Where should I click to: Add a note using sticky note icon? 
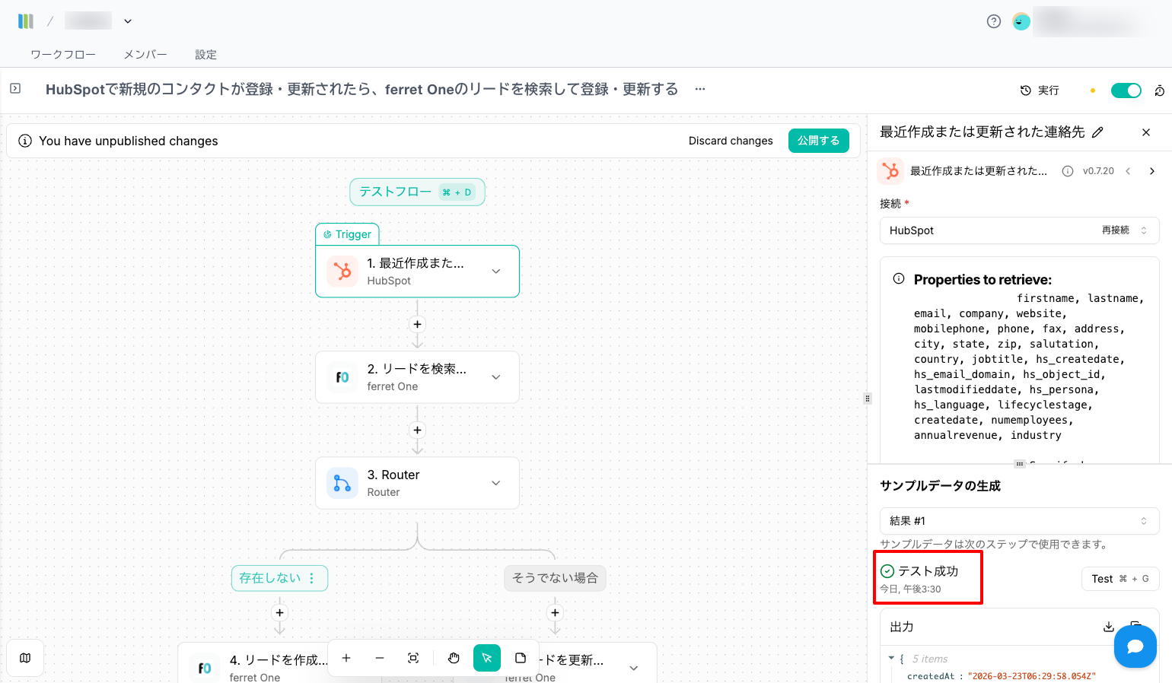coord(521,658)
